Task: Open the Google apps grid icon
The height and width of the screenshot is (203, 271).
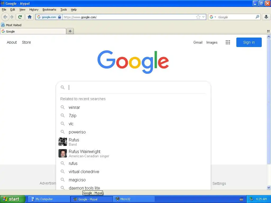Action: pyautogui.click(x=228, y=42)
